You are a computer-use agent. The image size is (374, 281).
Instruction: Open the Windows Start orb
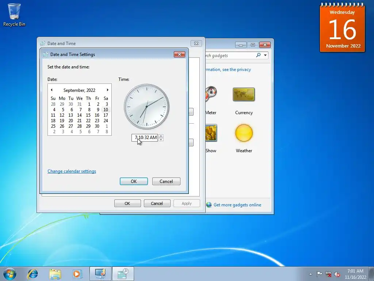pos(10,274)
